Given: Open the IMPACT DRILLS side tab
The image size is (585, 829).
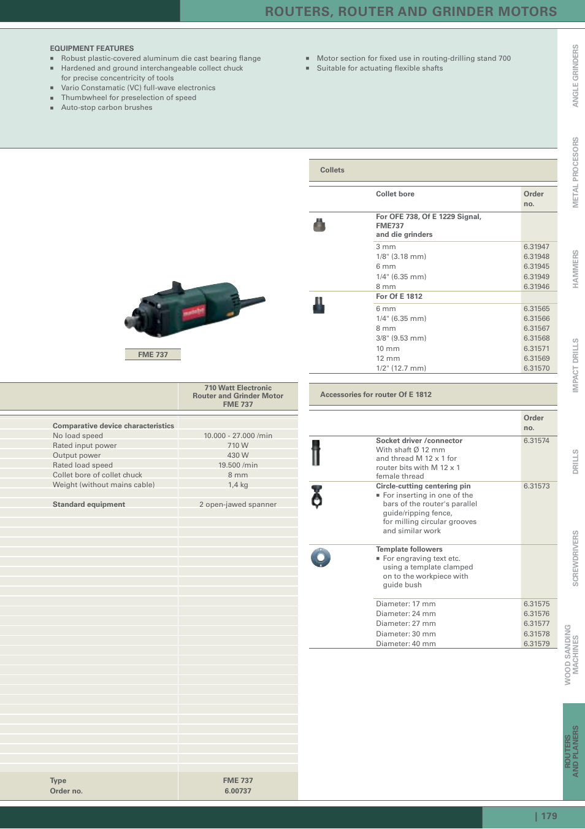Looking at the screenshot, I should [575, 365].
